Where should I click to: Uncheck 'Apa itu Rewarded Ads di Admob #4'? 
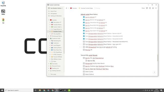pos(84,25)
